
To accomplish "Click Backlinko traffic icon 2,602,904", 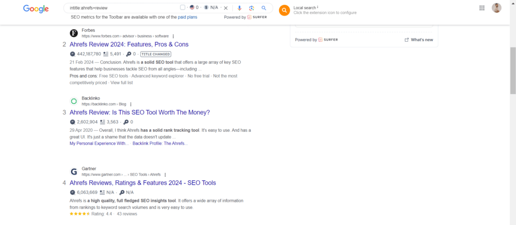I will coord(73,122).
